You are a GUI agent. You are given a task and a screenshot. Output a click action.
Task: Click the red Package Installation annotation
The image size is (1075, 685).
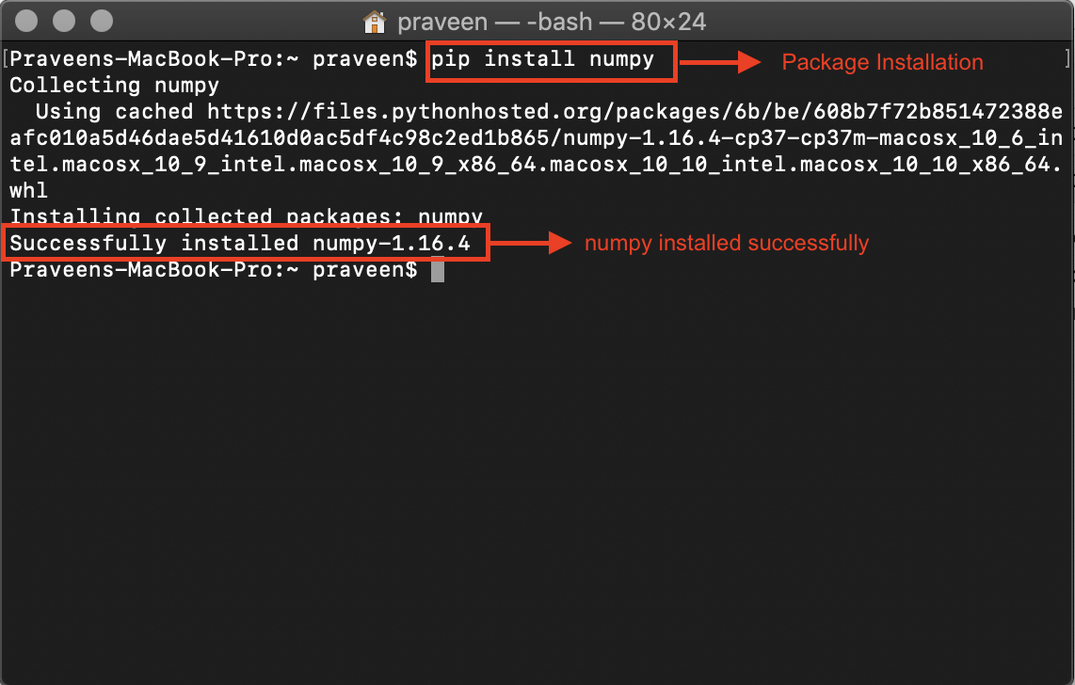tap(881, 62)
